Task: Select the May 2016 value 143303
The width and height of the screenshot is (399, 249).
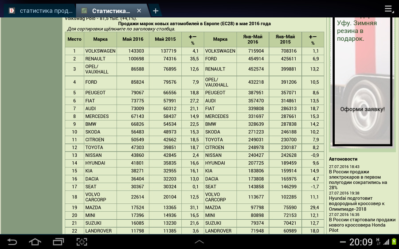Action: pyautogui.click(x=136, y=51)
